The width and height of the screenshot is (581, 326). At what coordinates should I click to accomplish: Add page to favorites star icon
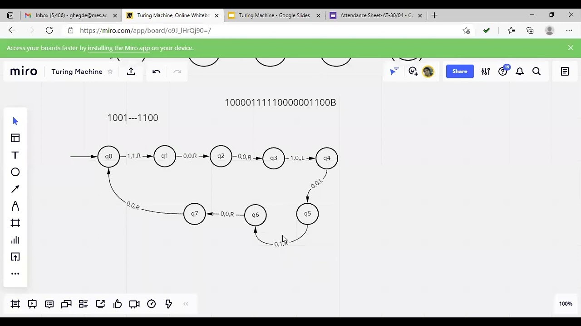coord(466,30)
